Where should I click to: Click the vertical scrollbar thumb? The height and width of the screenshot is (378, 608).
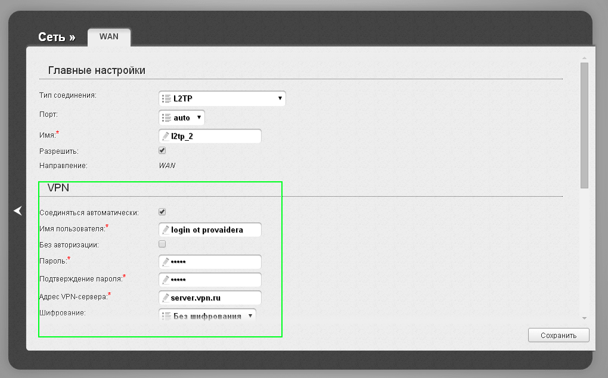(x=584, y=125)
